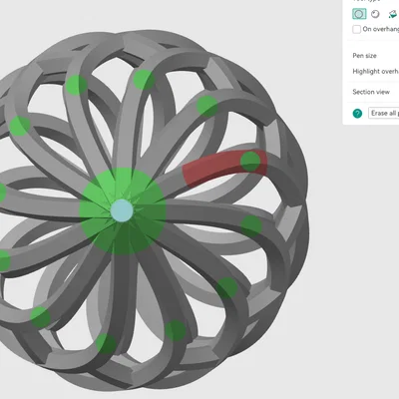Viewport: 399px width, 399px height.
Task: Click the light blue center of the model
Action: tap(122, 210)
